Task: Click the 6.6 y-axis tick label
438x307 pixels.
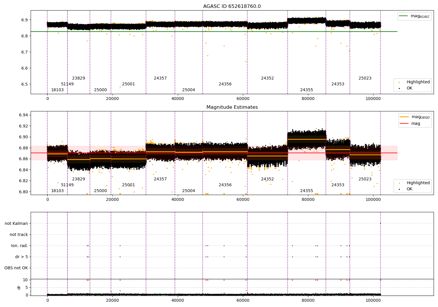Action: pyautogui.click(x=25, y=68)
